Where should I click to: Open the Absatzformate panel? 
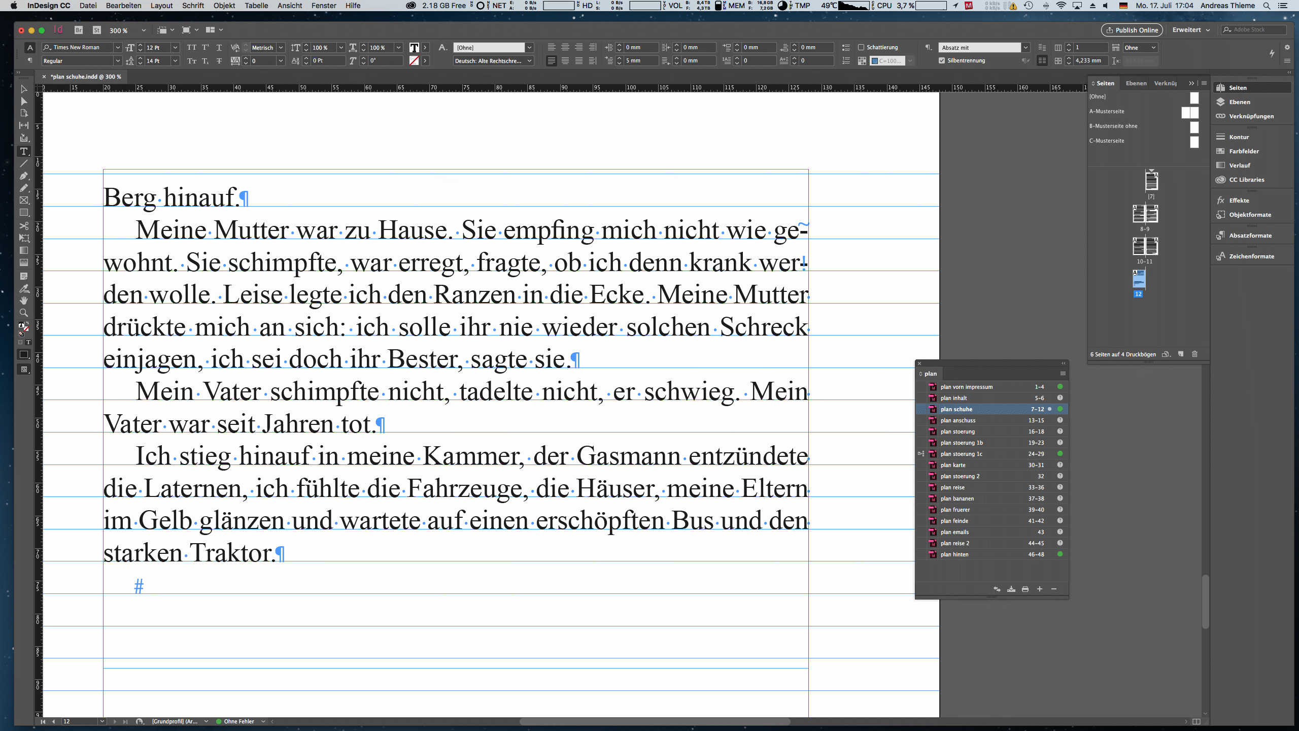tap(1250, 236)
